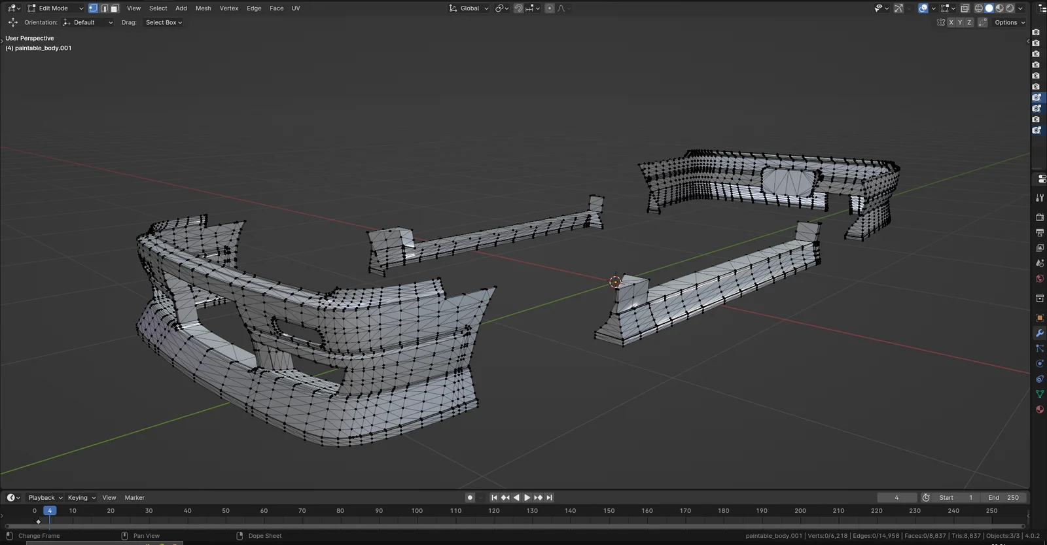
Task: Toggle auto merge vertices
Action: click(x=983, y=22)
